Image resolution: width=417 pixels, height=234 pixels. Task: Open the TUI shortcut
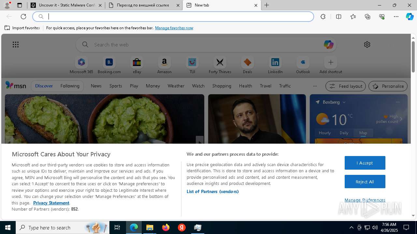click(192, 65)
